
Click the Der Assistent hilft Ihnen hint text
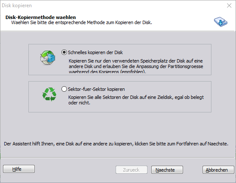[x=116, y=144]
